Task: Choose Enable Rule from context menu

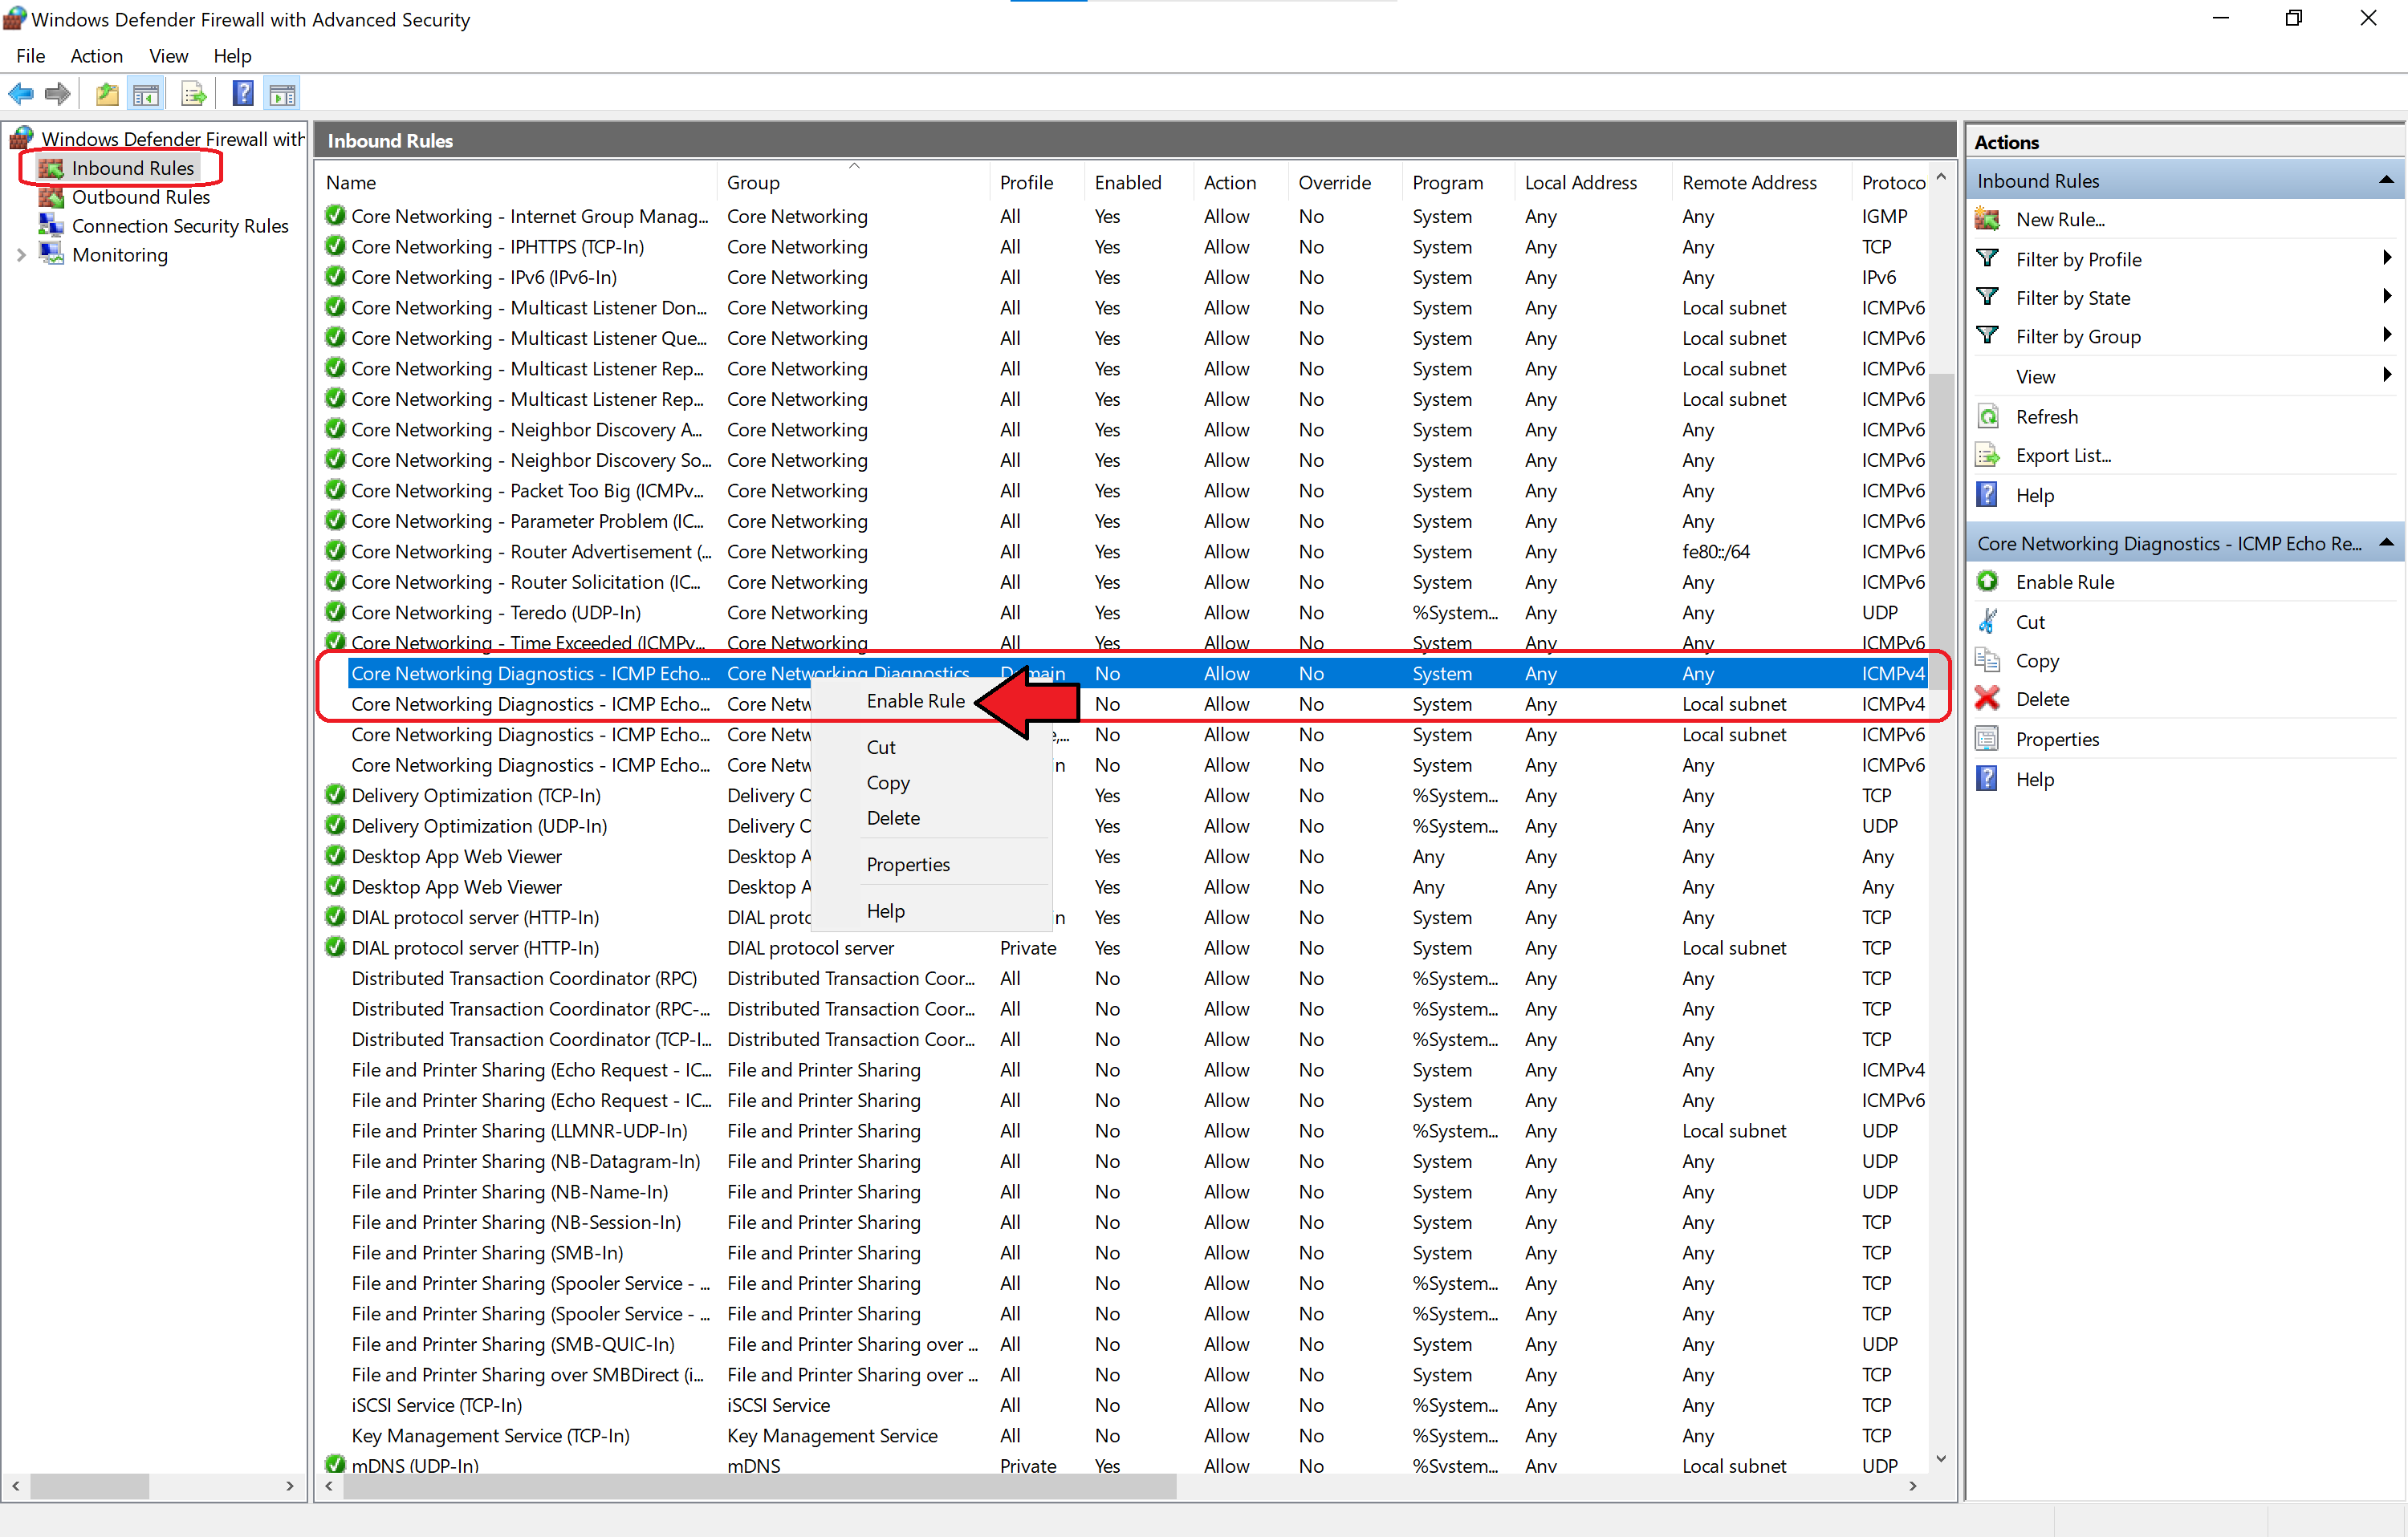Action: point(915,700)
